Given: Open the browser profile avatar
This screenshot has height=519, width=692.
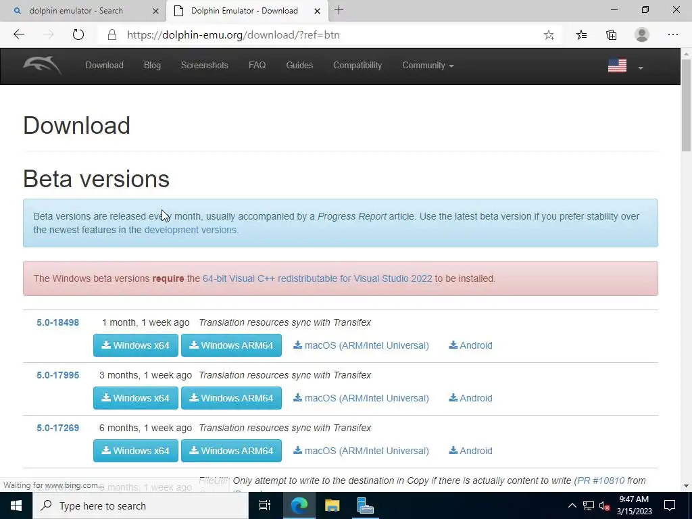Looking at the screenshot, I should [x=642, y=34].
